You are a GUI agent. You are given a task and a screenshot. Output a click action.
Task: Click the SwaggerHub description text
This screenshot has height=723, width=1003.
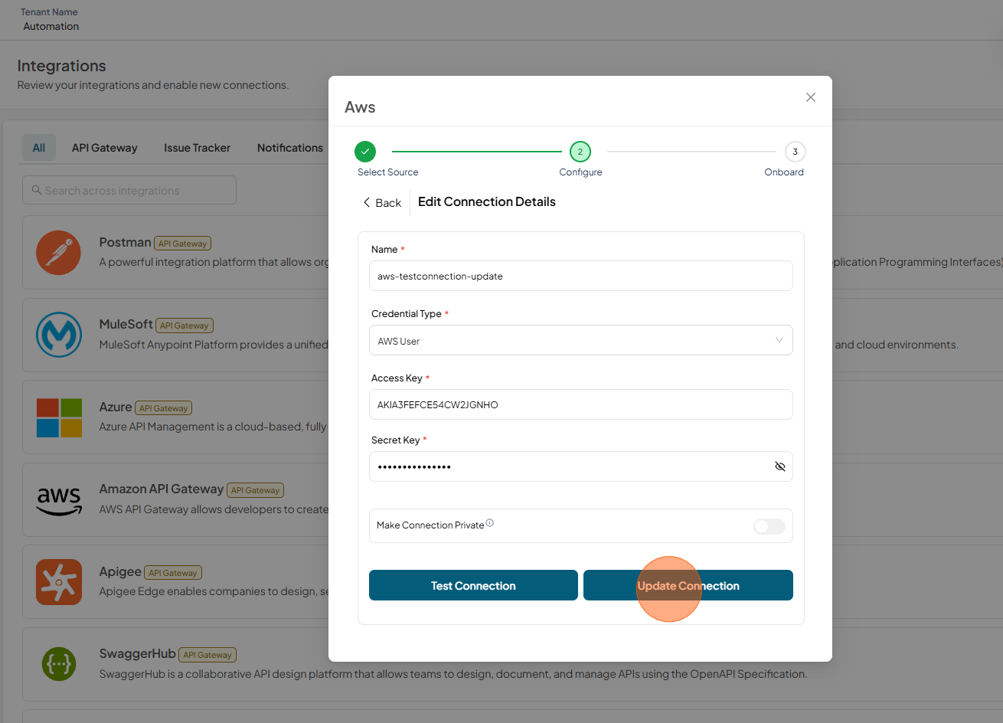tap(453, 674)
